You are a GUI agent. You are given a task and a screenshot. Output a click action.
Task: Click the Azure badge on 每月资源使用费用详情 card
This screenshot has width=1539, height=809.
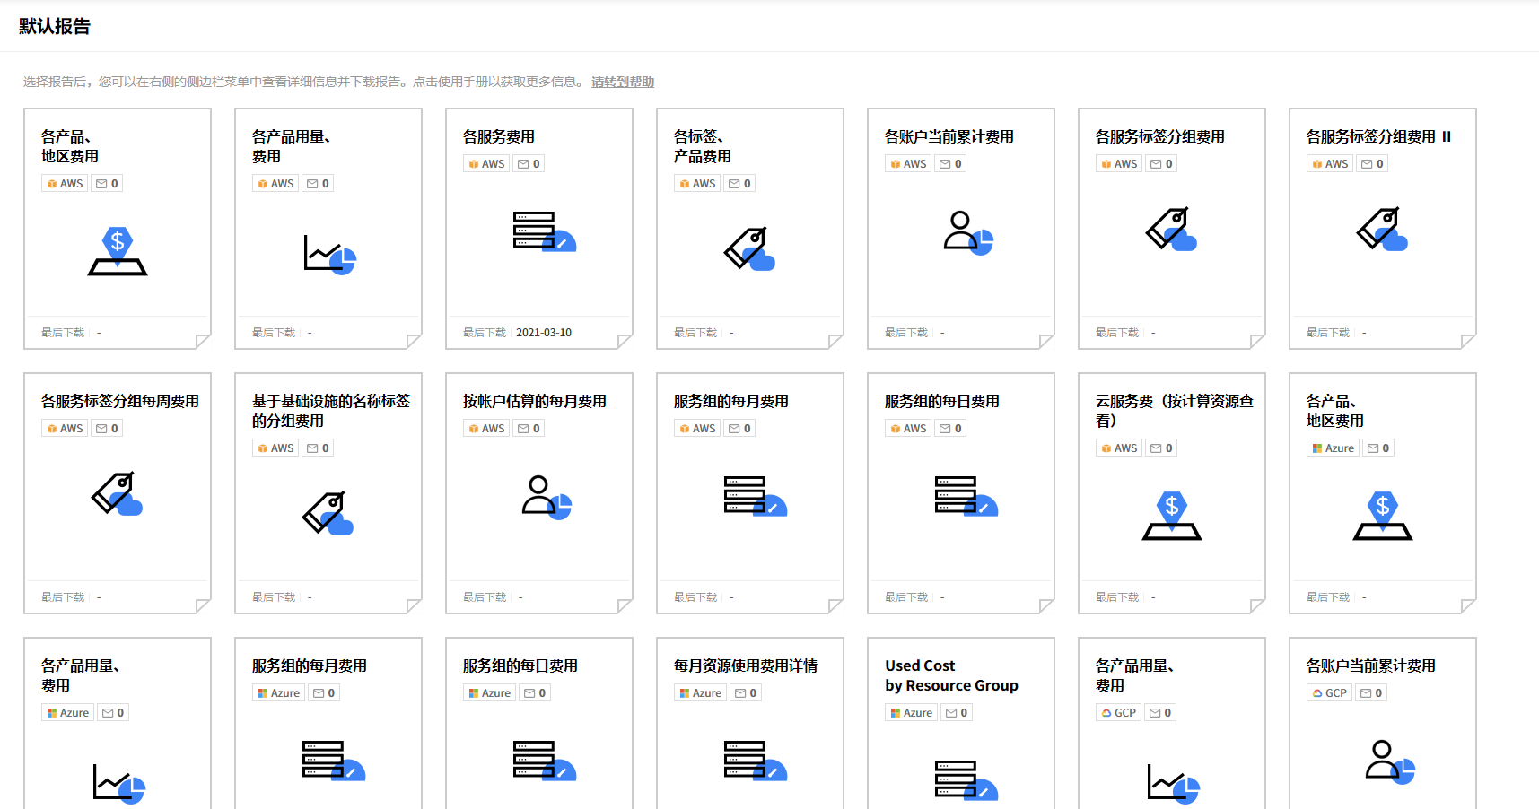coord(701,693)
